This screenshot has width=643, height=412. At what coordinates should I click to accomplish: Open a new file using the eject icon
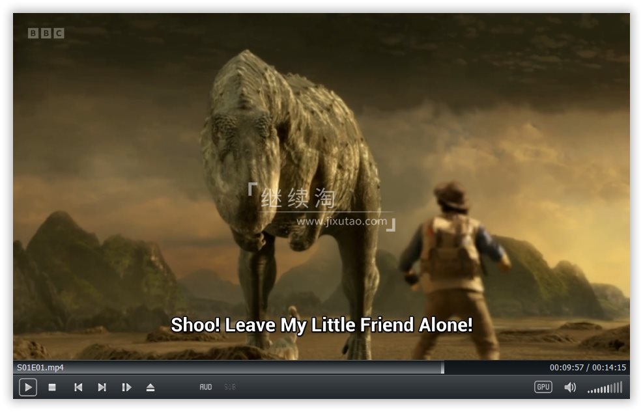(x=150, y=387)
